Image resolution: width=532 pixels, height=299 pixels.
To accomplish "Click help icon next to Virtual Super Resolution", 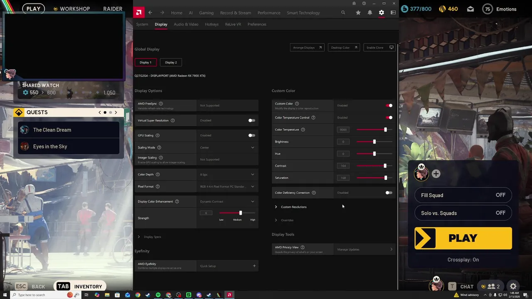I will click(172, 120).
